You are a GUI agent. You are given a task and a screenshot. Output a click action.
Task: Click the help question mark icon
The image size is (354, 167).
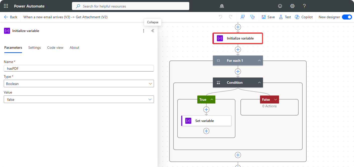(x=304, y=6)
